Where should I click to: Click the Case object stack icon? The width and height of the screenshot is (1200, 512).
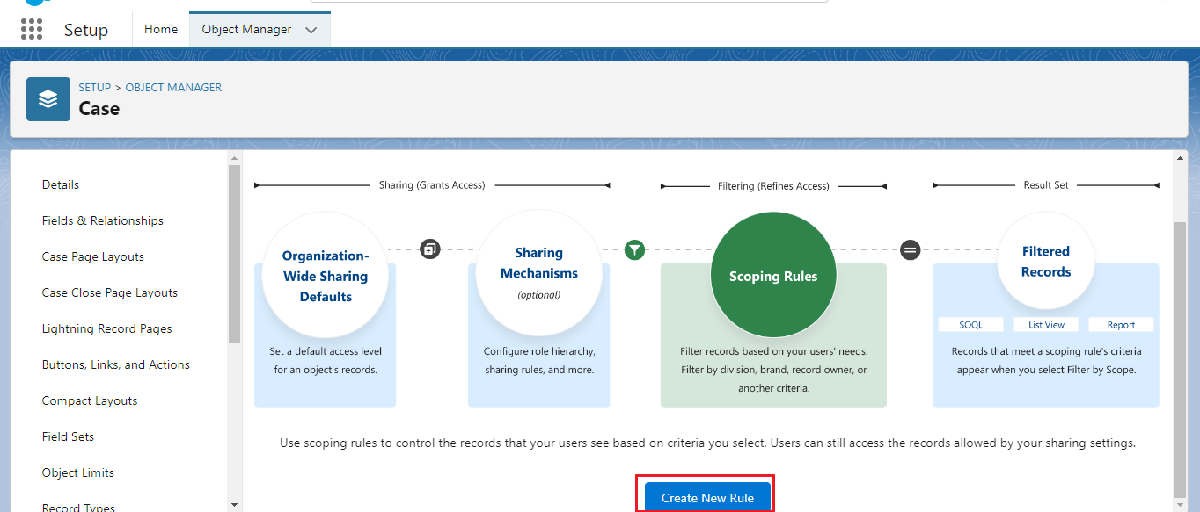coord(48,98)
